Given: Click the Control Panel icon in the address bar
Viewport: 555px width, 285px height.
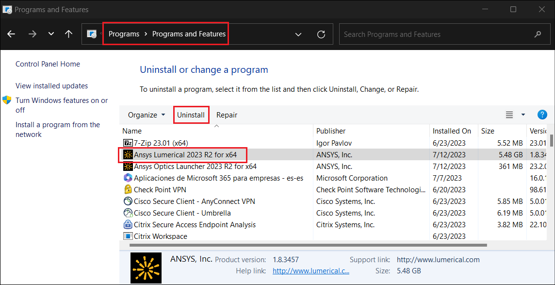Looking at the screenshot, I should tap(92, 34).
